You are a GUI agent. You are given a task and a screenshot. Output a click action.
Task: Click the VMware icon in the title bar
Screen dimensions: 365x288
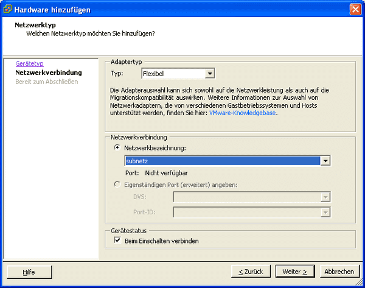7,9
